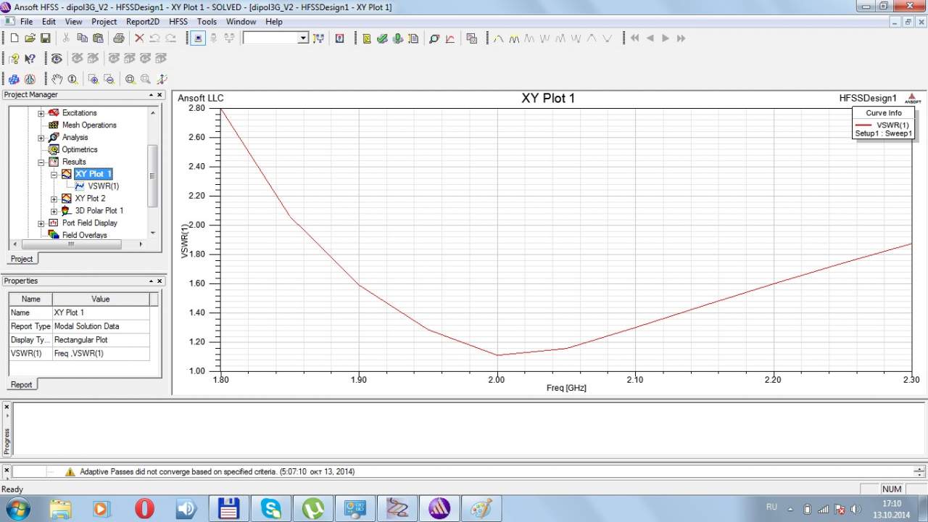Image resolution: width=928 pixels, height=522 pixels.
Task: Select the VSWR(1) trace tree item
Action: pyautogui.click(x=103, y=186)
